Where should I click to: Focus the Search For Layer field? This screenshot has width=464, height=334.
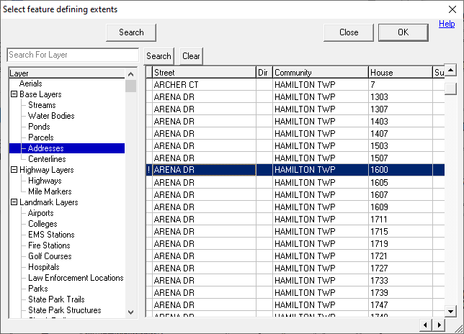(72, 55)
